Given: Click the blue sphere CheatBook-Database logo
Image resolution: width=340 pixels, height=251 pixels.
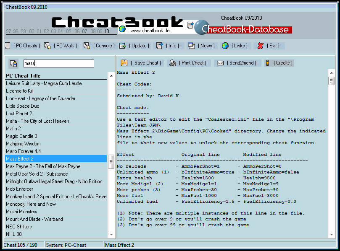Looking at the screenshot, I should 201,27.
